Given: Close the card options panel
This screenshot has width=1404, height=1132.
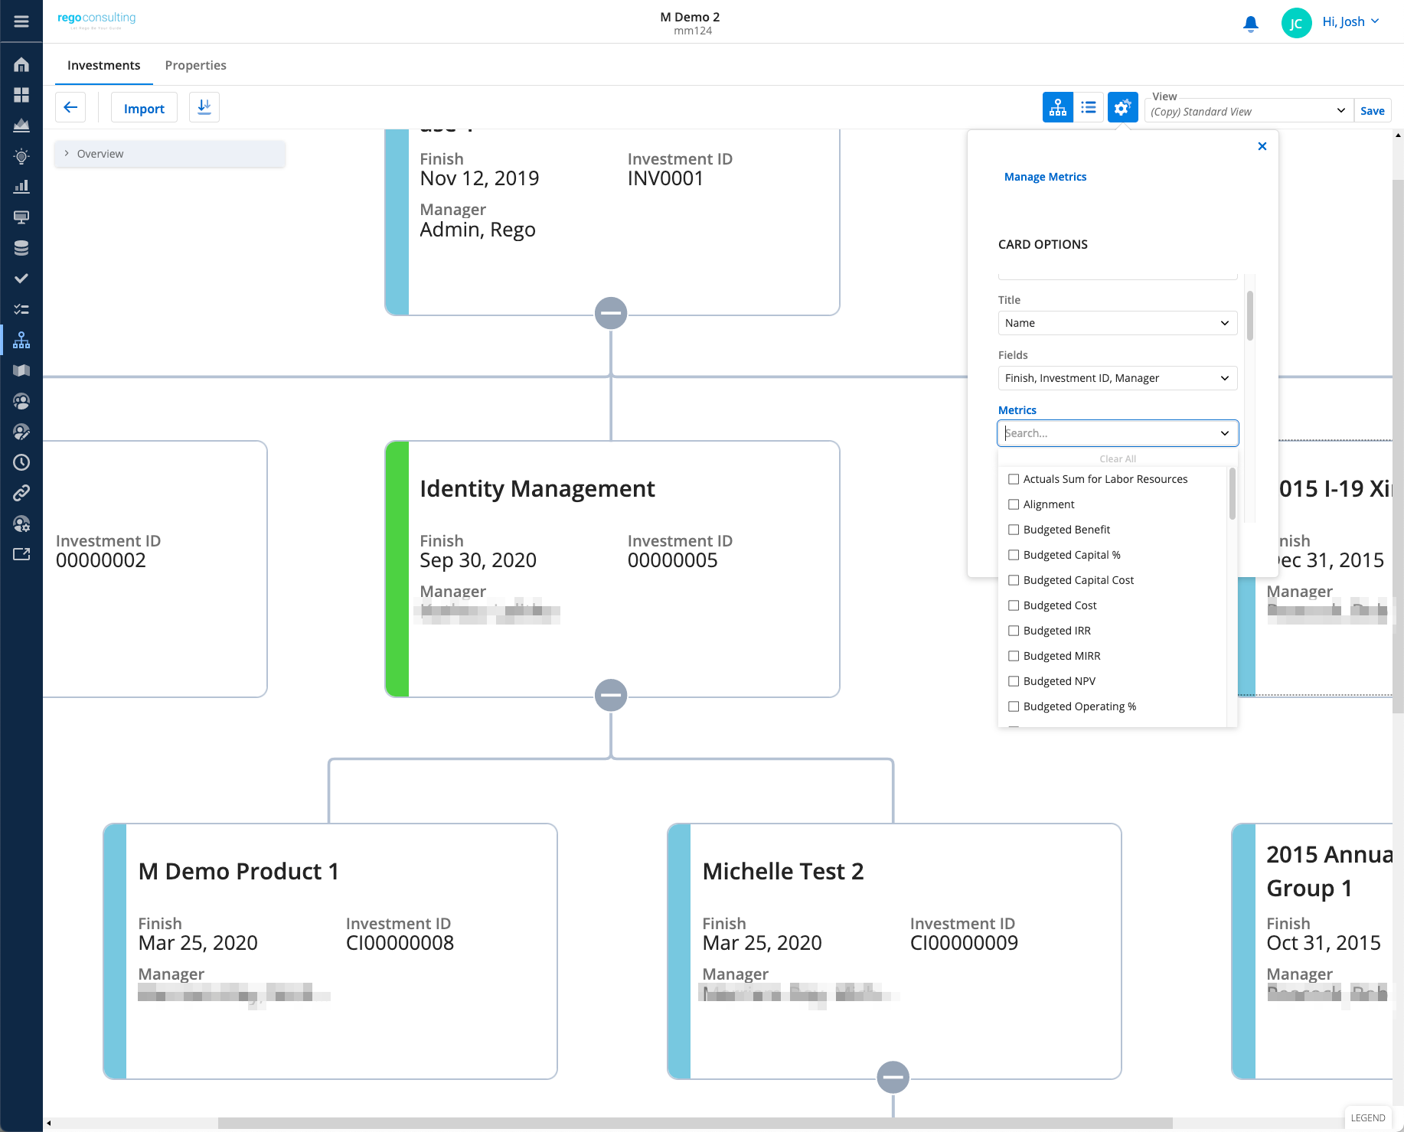Looking at the screenshot, I should click(x=1262, y=146).
